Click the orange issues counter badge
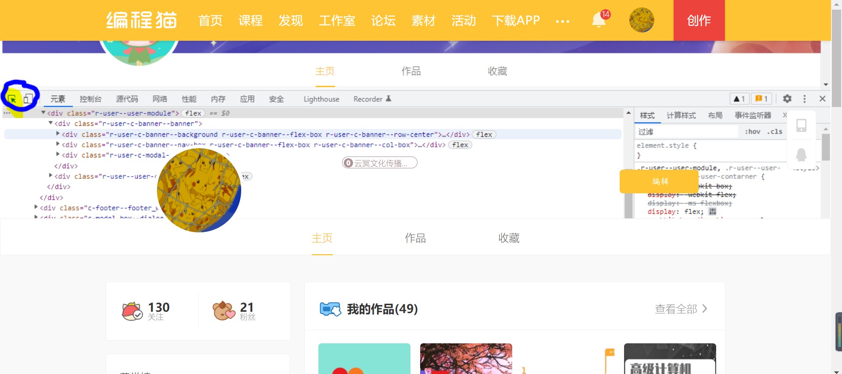 pos(762,99)
